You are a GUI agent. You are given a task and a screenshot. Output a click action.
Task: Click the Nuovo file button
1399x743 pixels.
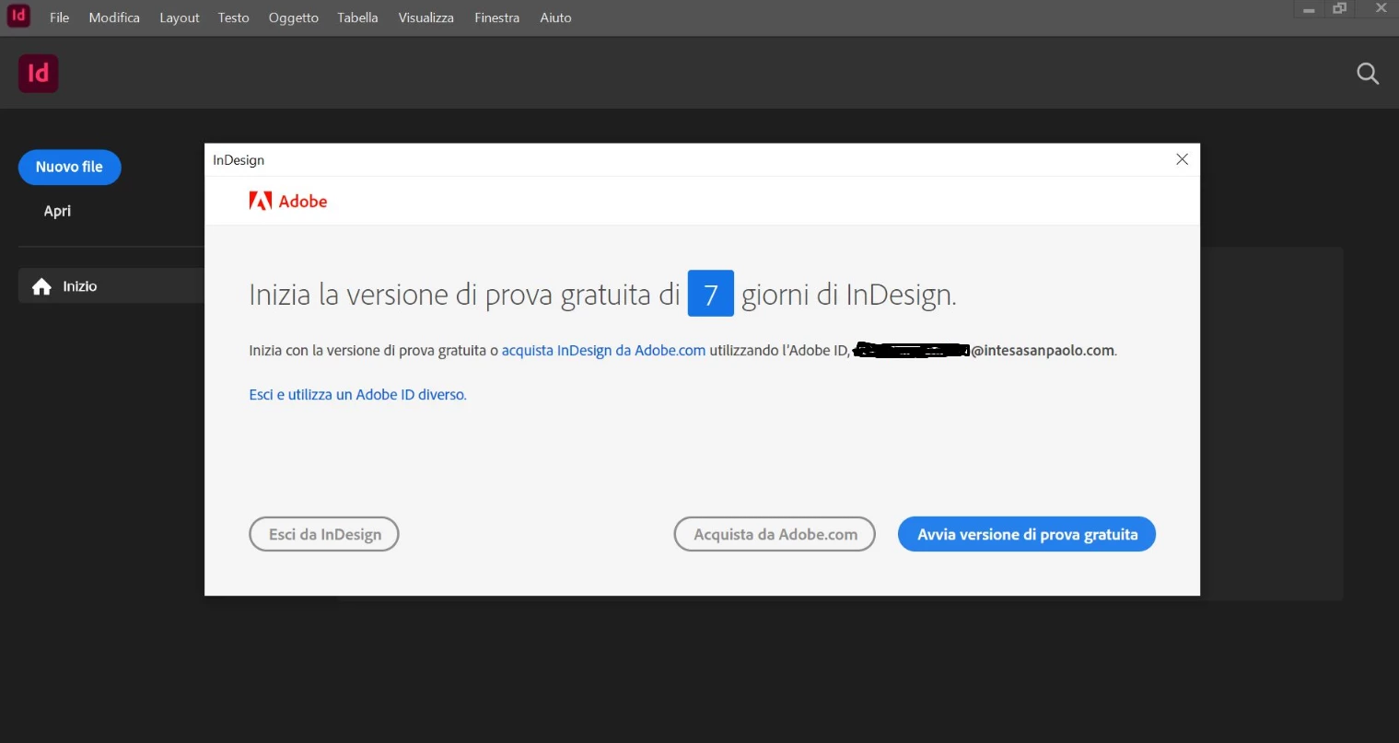69,167
